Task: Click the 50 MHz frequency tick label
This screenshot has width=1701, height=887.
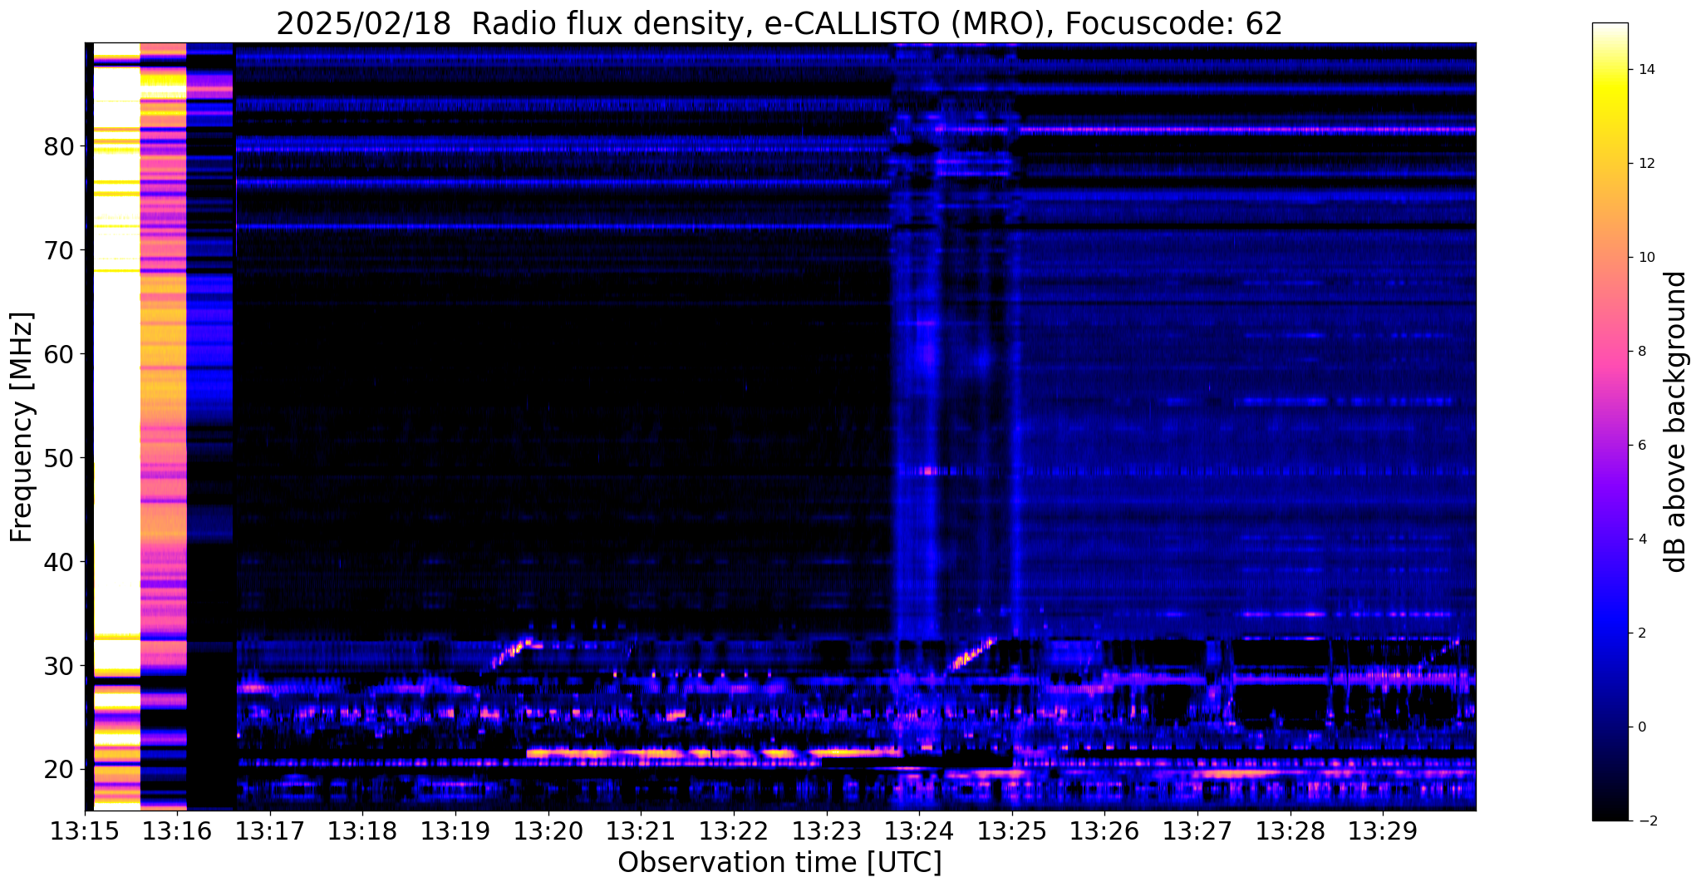Action: [x=59, y=458]
